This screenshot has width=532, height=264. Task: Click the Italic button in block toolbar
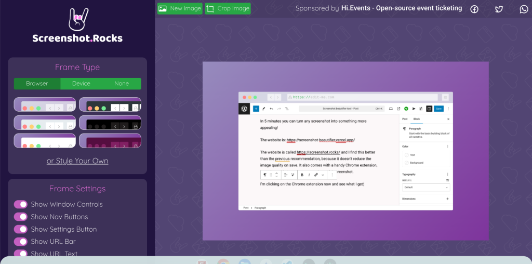pyautogui.click(x=309, y=175)
